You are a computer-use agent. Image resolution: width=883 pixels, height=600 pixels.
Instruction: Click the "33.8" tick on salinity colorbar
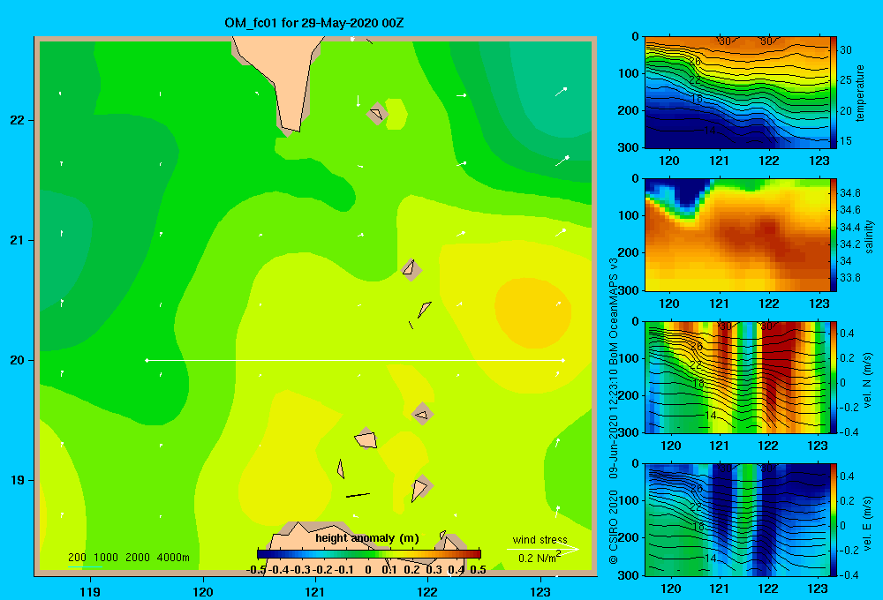click(849, 278)
